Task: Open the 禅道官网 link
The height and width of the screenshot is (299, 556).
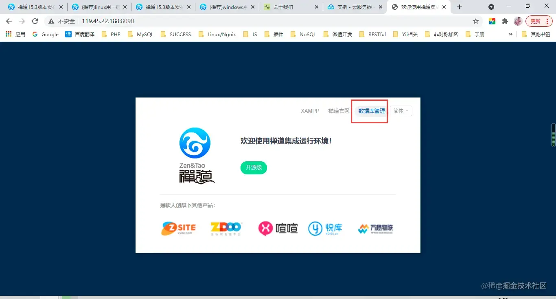Action: click(x=339, y=111)
